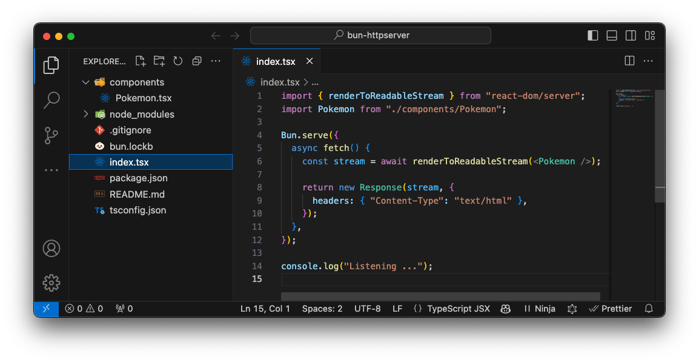
Task: Change file encoding UTF-8
Action: 367,309
